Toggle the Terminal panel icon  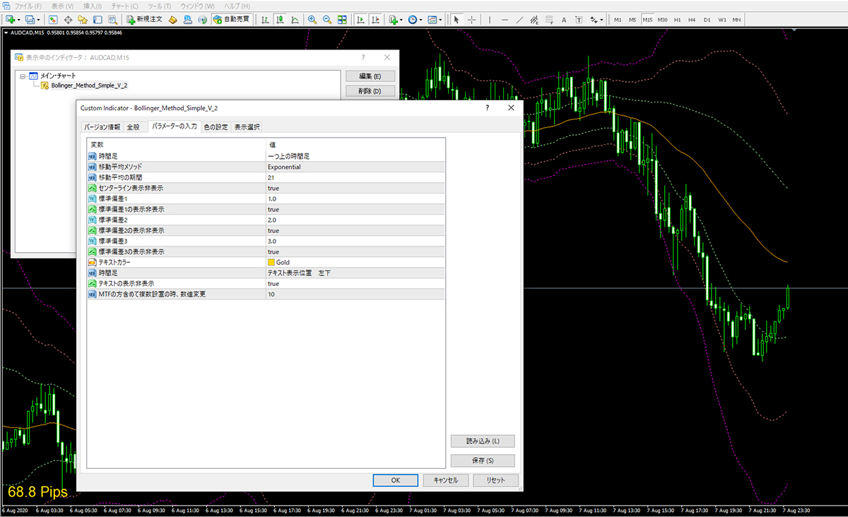[x=97, y=19]
